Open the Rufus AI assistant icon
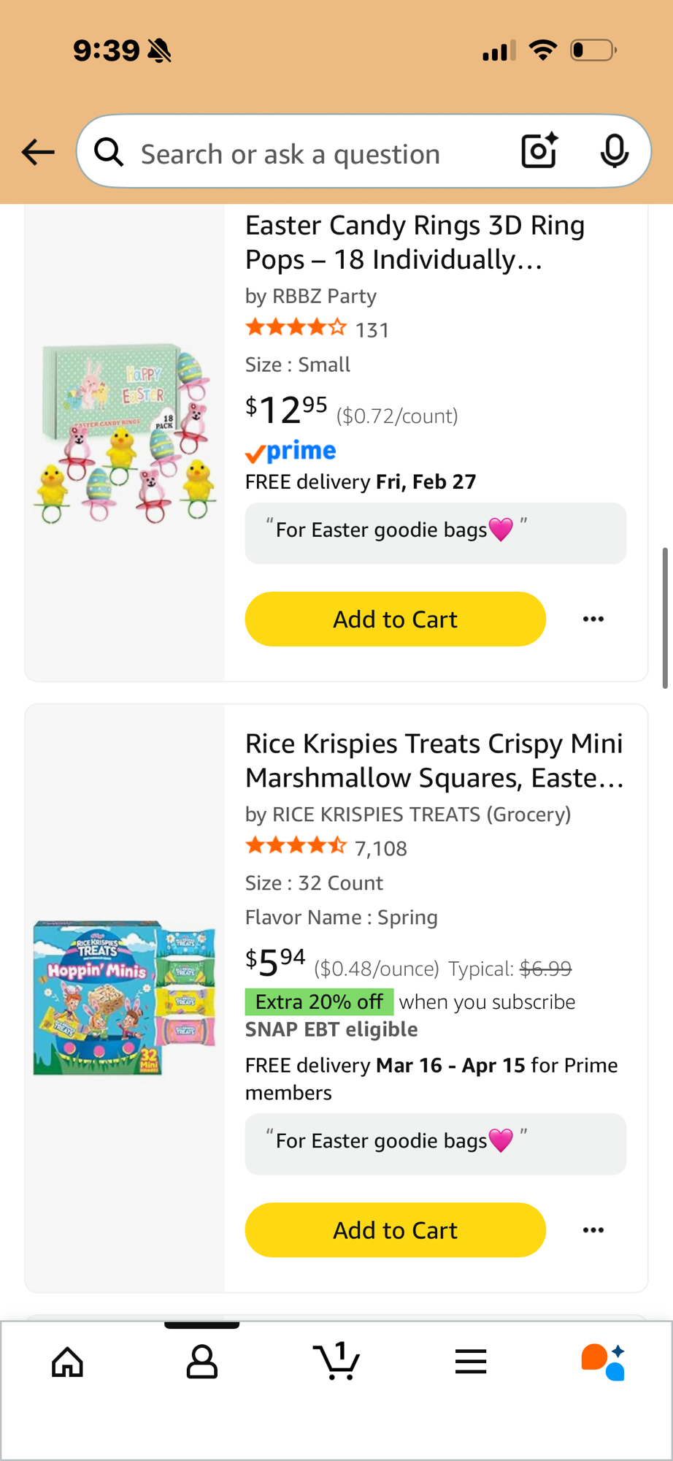The height and width of the screenshot is (1461, 673). [604, 1362]
